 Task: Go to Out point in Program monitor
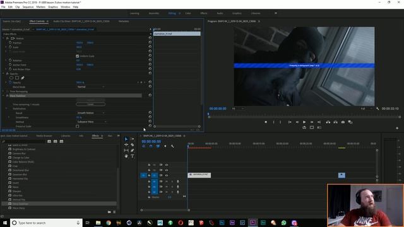[319, 122]
